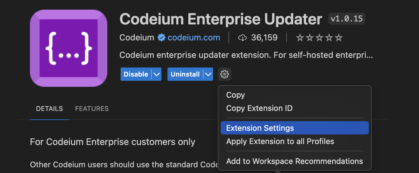Open Extension Settings from the menu

click(x=295, y=128)
